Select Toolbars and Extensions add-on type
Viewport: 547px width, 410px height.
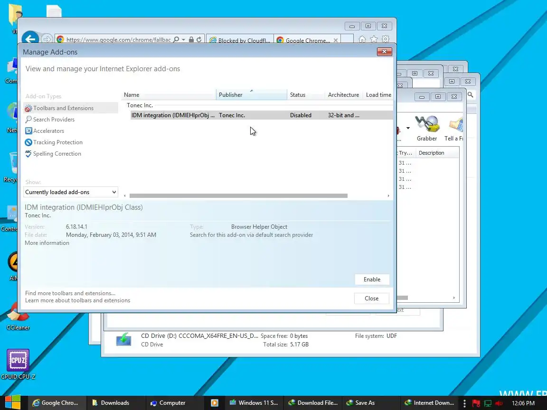71,108
